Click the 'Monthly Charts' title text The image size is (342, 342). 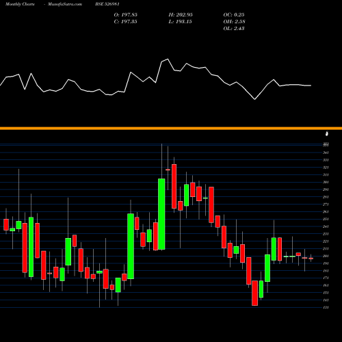pos(20,4)
